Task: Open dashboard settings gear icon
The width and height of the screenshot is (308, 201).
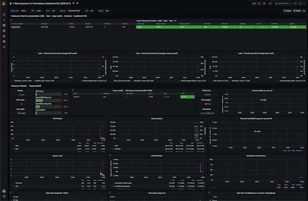Action: click(x=264, y=3)
